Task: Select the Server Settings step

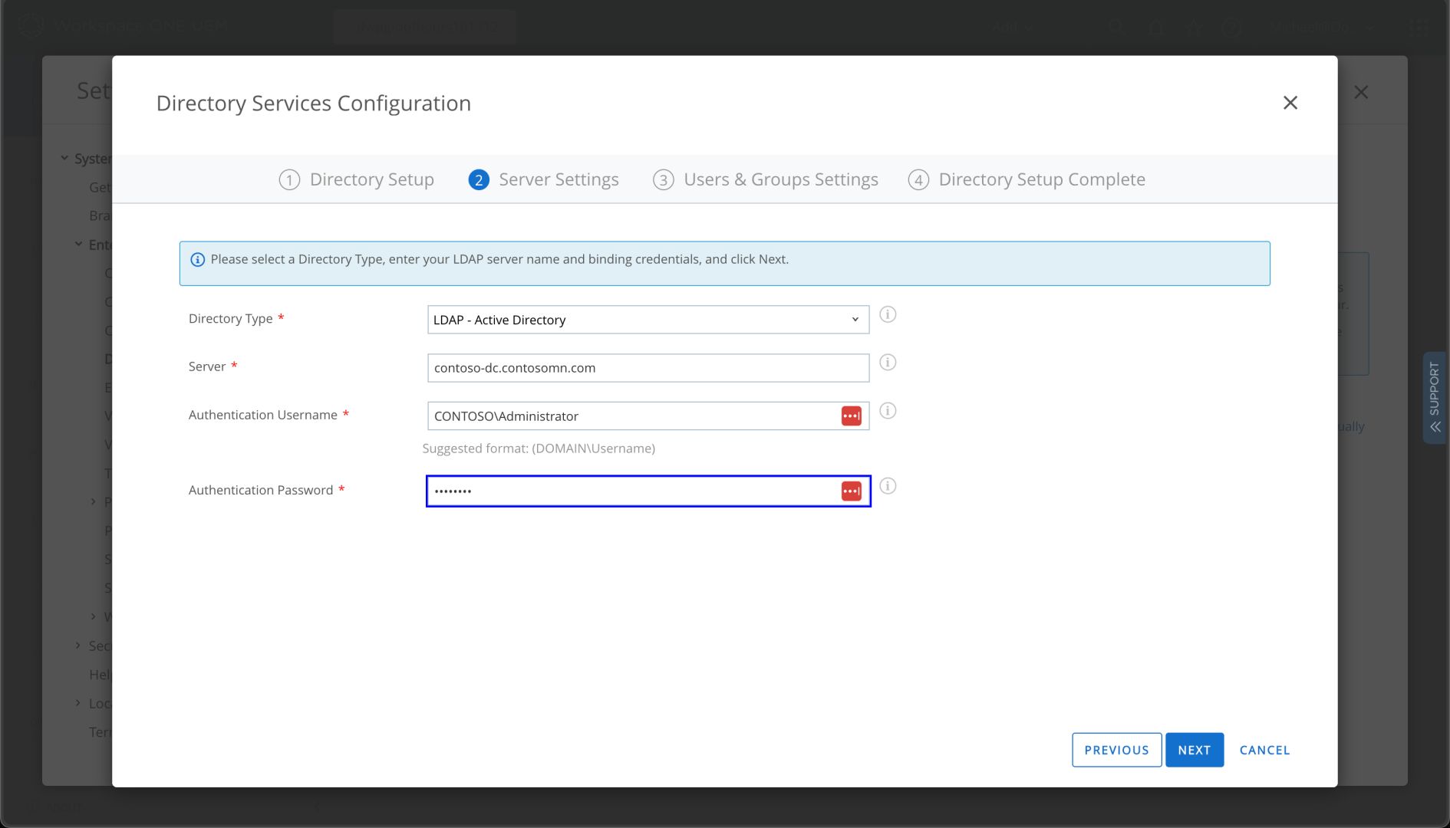Action: tap(544, 179)
